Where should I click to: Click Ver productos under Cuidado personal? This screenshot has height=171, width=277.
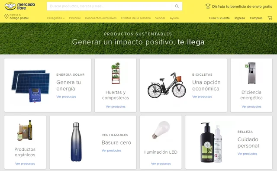[x=247, y=154]
